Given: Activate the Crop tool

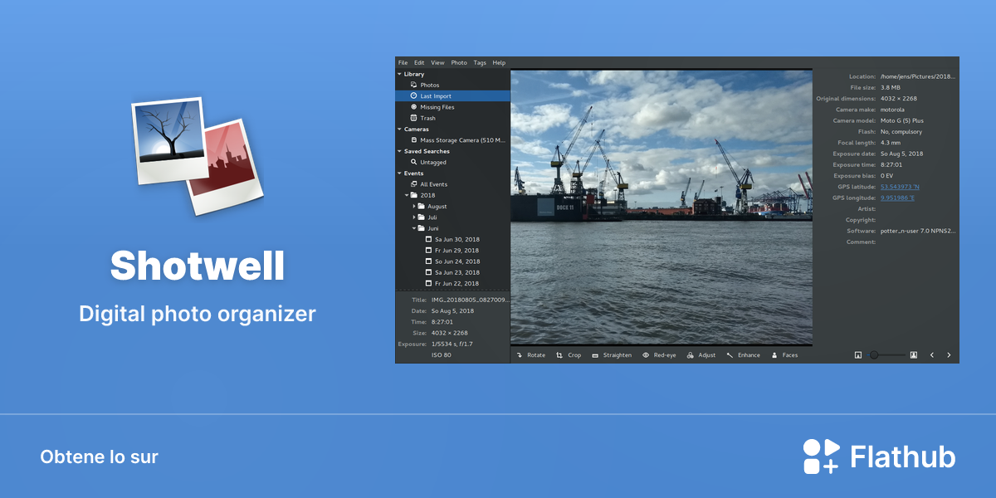Looking at the screenshot, I should pyautogui.click(x=569, y=355).
